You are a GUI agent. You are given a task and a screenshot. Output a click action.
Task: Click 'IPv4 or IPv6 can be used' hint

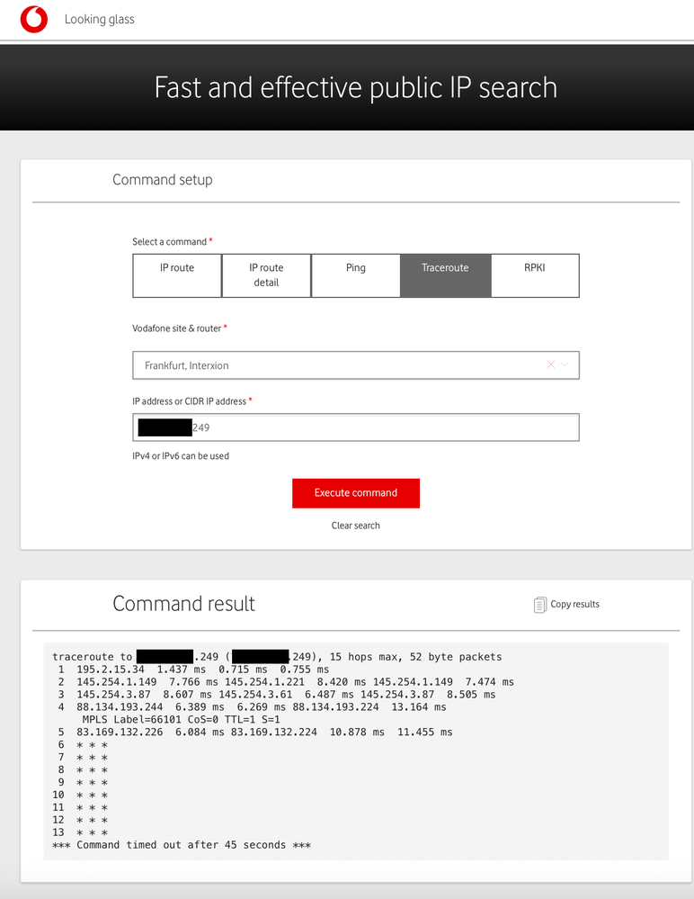(x=181, y=456)
